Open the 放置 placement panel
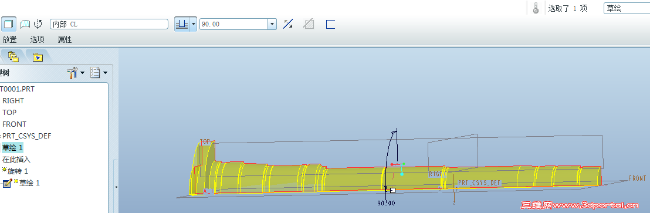This screenshot has width=650, height=213. point(9,39)
